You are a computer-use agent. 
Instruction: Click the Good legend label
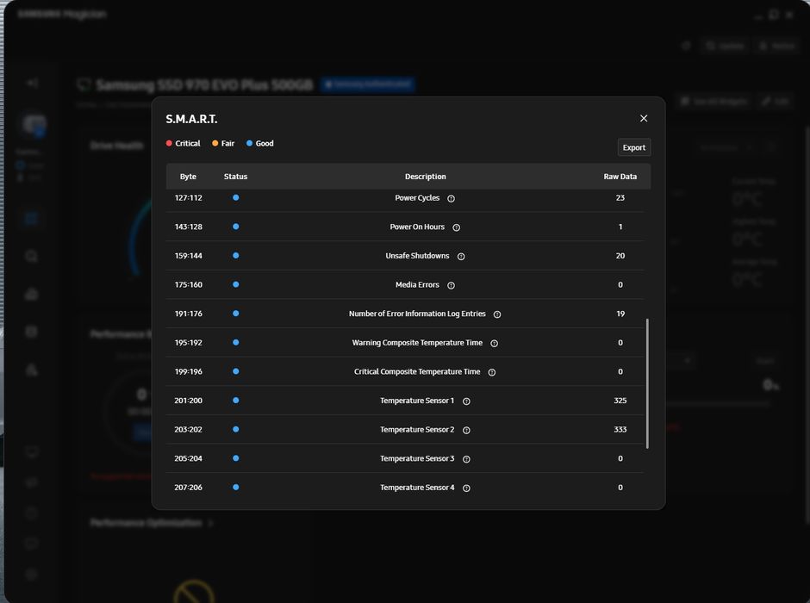point(265,143)
